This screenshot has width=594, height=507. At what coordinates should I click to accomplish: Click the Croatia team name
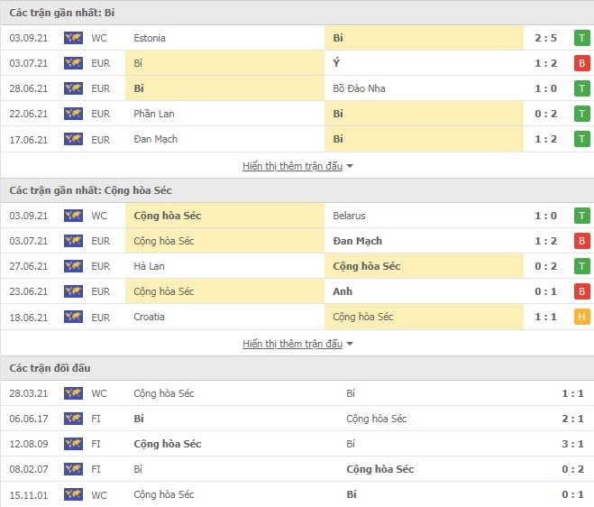coord(150,317)
